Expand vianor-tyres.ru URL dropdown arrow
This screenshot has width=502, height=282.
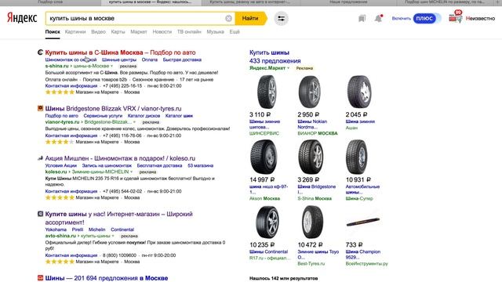pyautogui.click(x=134, y=122)
